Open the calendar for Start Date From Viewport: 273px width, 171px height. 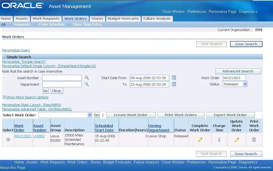[174, 78]
